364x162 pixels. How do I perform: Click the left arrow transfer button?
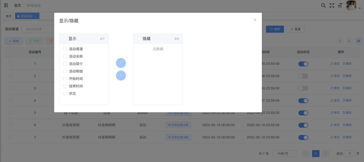click(x=121, y=63)
